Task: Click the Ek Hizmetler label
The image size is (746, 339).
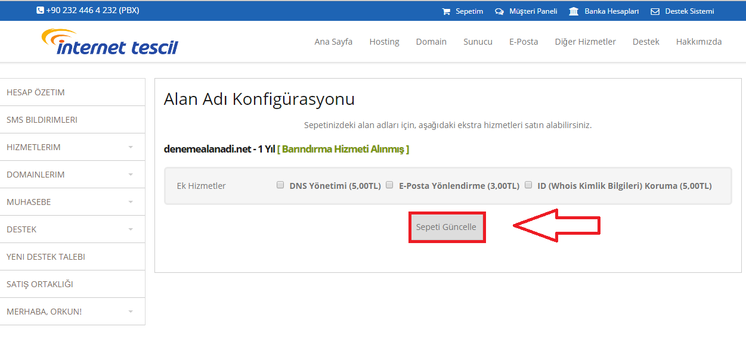Action: 202,186
